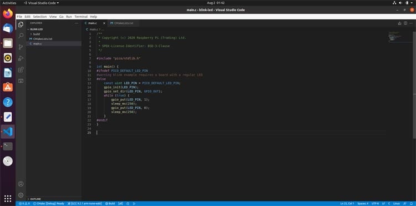
Task: Open Ubuntu Software from the dock
Action: pyautogui.click(x=8, y=87)
